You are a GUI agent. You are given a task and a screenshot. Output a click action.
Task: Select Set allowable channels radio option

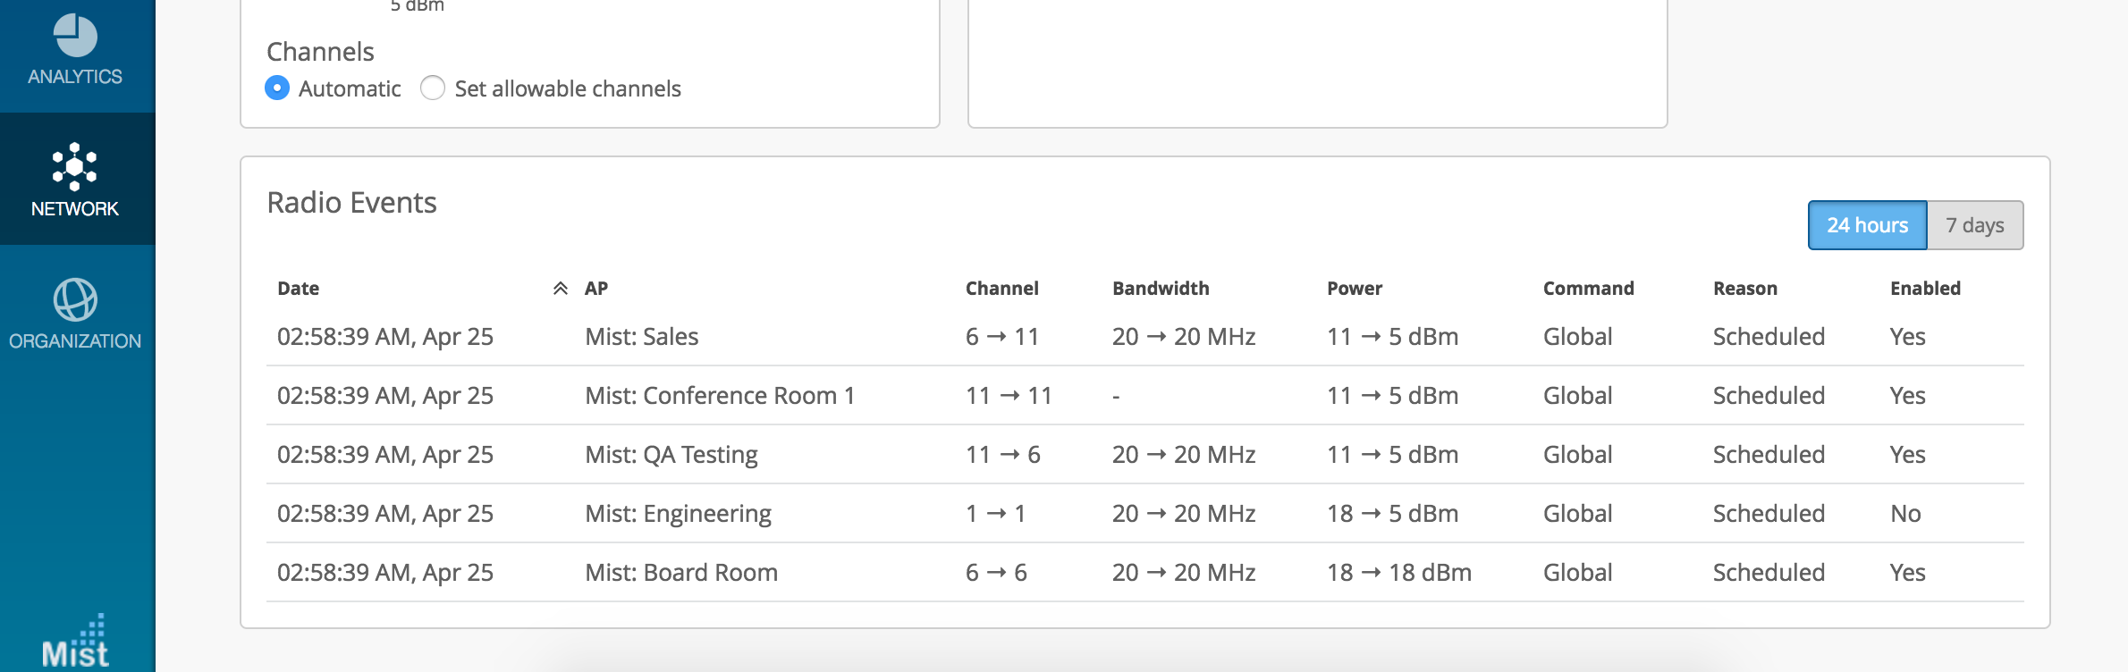[x=433, y=88]
